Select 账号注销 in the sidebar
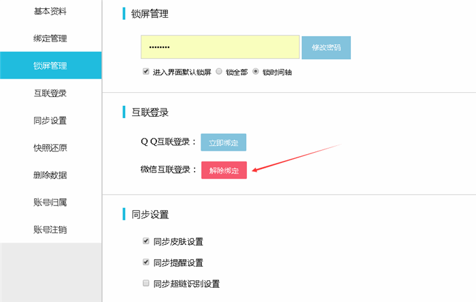This screenshot has height=302, width=476. [50, 229]
